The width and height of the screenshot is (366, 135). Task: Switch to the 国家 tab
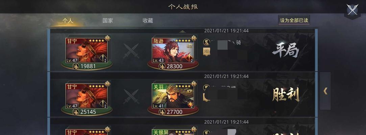click(107, 21)
